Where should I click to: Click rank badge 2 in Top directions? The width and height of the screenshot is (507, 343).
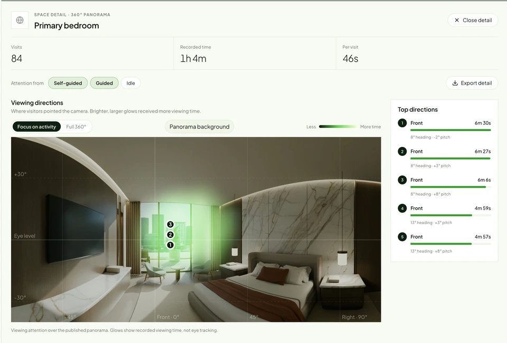402,152
